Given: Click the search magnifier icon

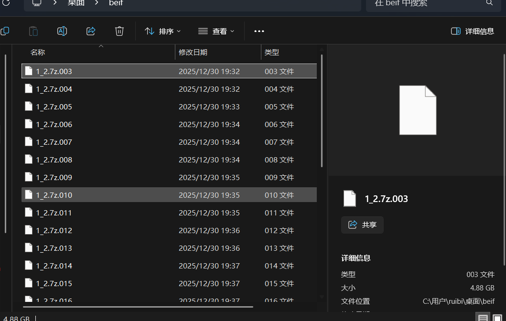Looking at the screenshot, I should pos(489,3).
